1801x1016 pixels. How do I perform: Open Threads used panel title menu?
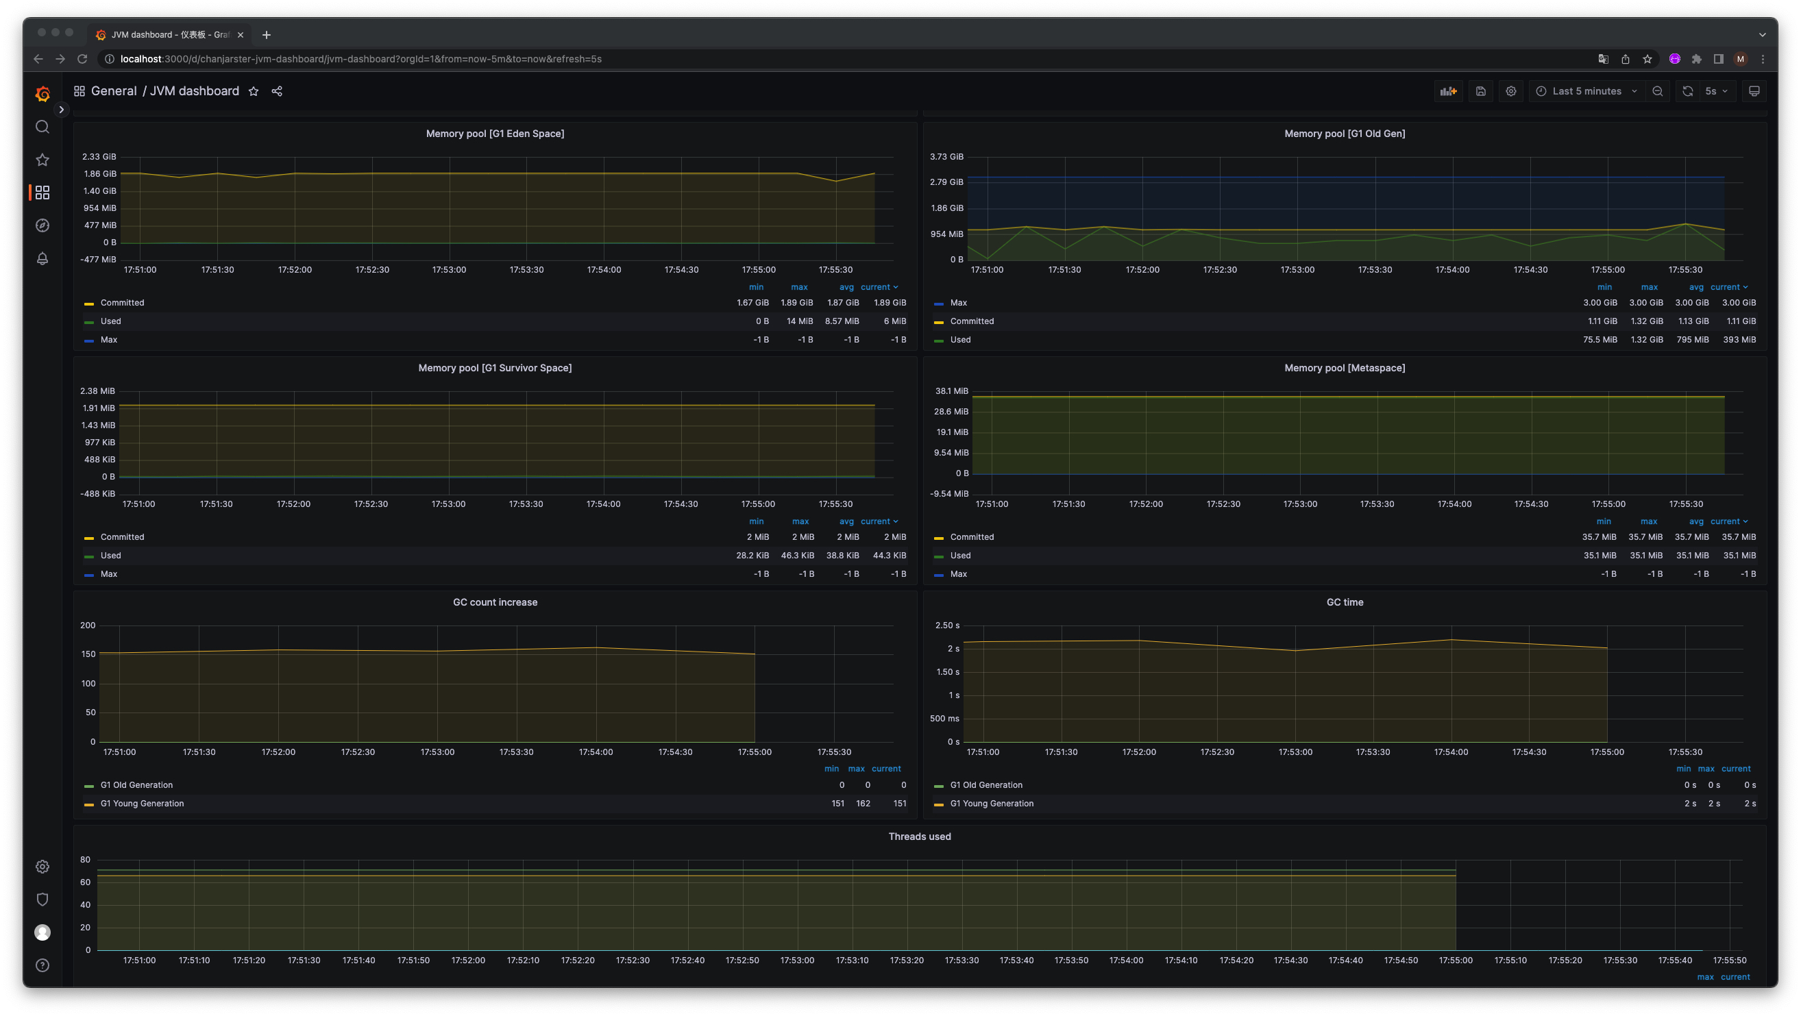click(920, 837)
